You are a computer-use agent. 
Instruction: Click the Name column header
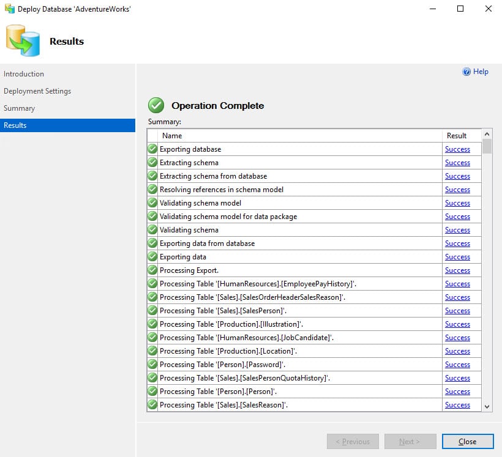pyautogui.click(x=299, y=136)
